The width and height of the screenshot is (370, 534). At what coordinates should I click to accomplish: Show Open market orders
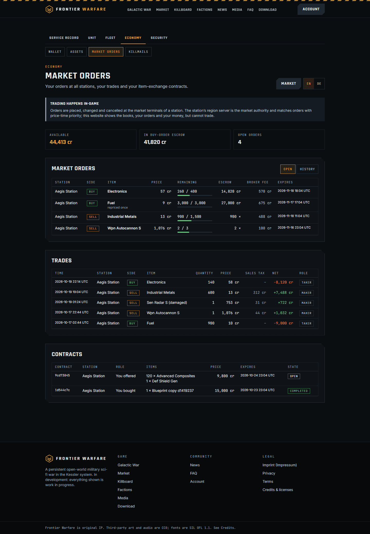[x=288, y=169]
